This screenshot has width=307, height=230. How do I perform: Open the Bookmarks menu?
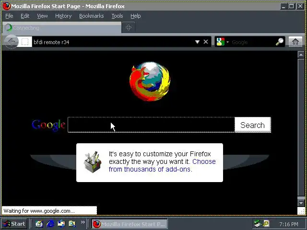pos(92,16)
